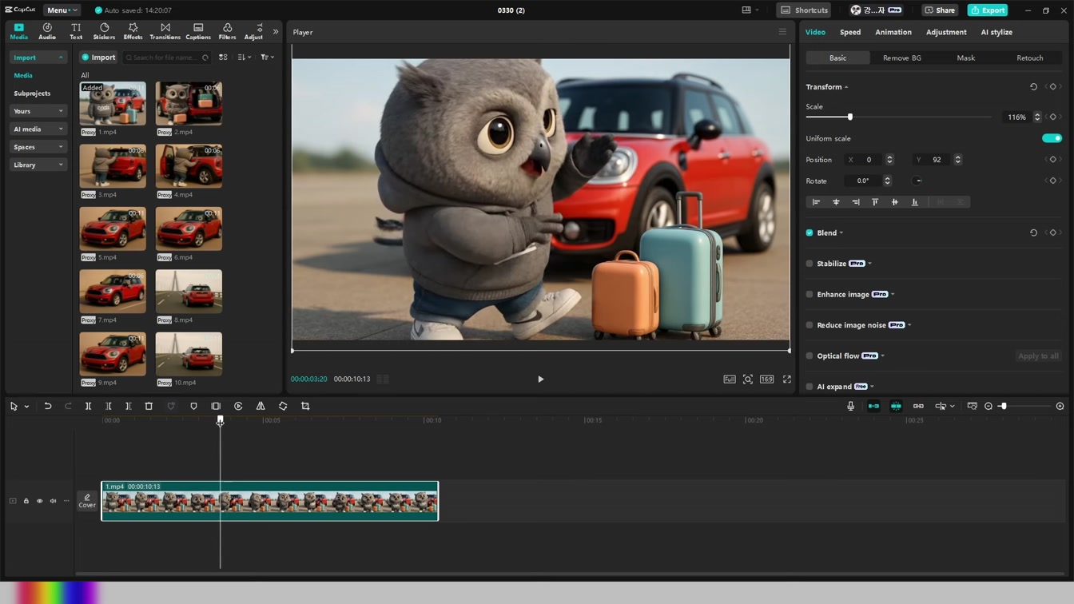Select the Crop tool in timeline toolbar
The height and width of the screenshot is (604, 1074).
tap(305, 406)
